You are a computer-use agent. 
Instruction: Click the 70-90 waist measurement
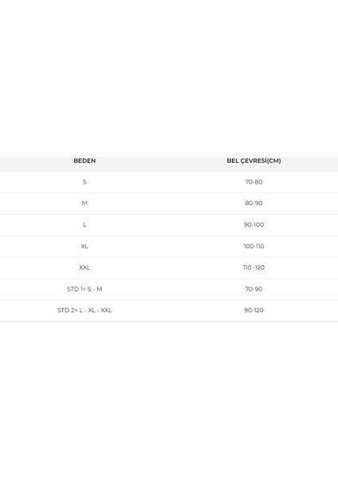[x=253, y=289]
